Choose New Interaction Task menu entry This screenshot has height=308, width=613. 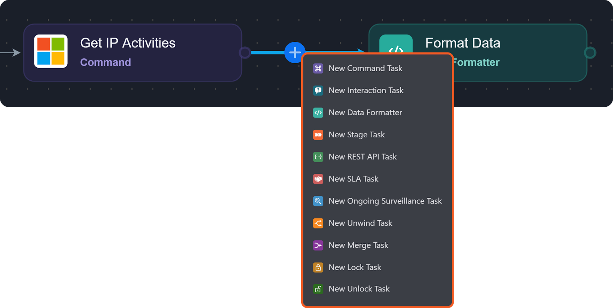pyautogui.click(x=366, y=91)
